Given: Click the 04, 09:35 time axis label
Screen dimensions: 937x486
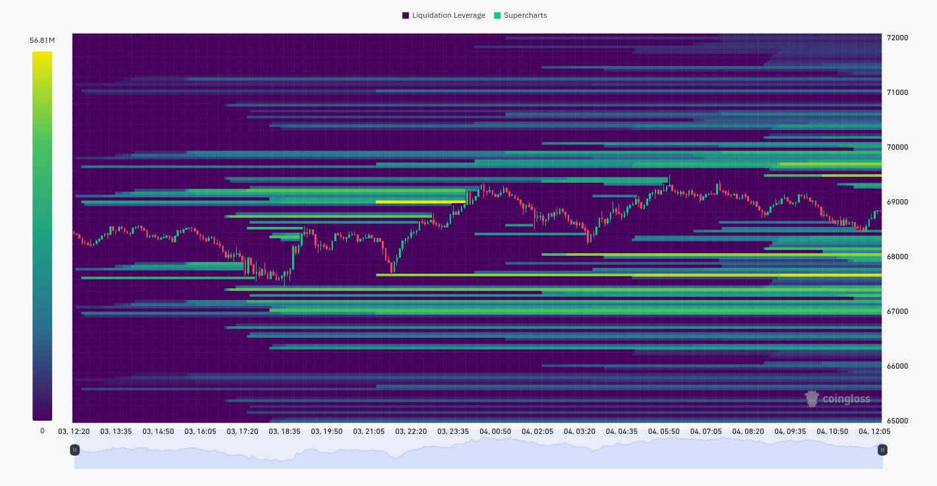Looking at the screenshot, I should pyautogui.click(x=791, y=431).
